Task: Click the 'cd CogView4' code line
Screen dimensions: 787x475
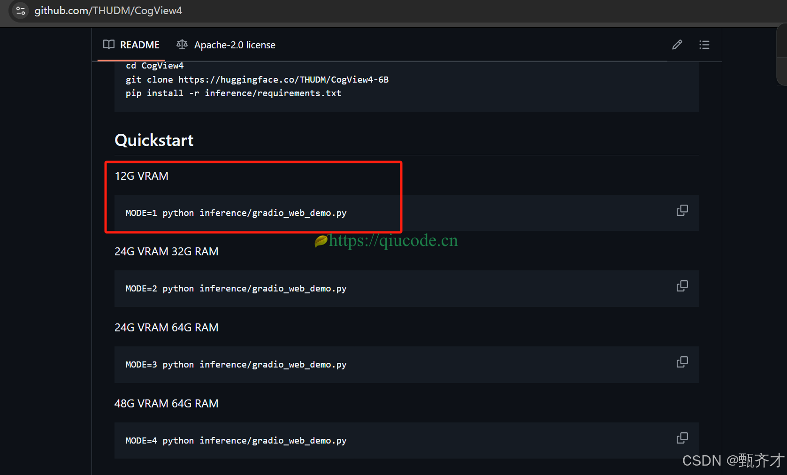Action: click(155, 66)
